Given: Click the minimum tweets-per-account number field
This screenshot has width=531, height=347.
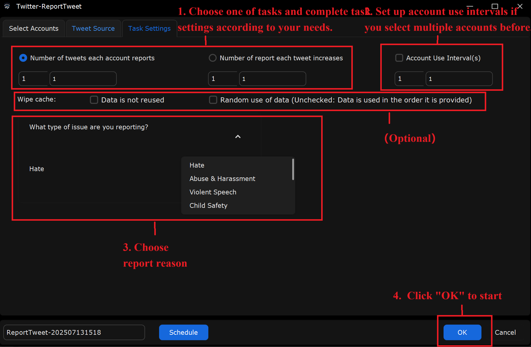Looking at the screenshot, I should [33, 79].
